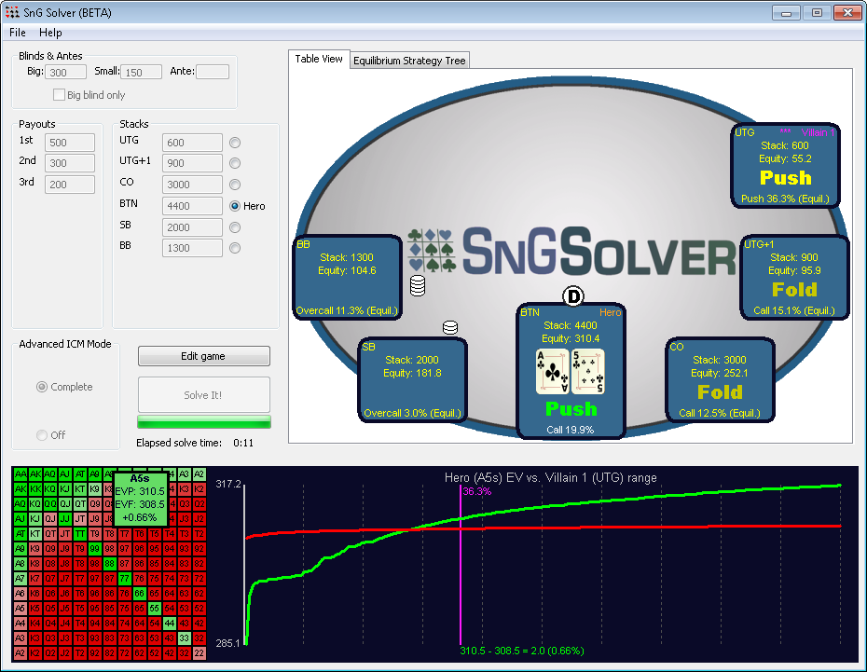Click the Five of clubs hero card

pyautogui.click(x=587, y=372)
